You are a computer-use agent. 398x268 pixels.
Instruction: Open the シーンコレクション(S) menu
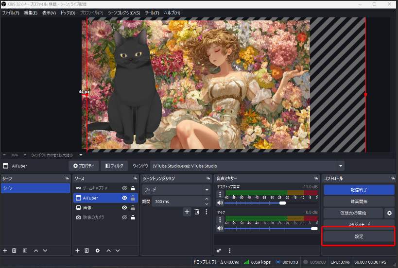123,13
